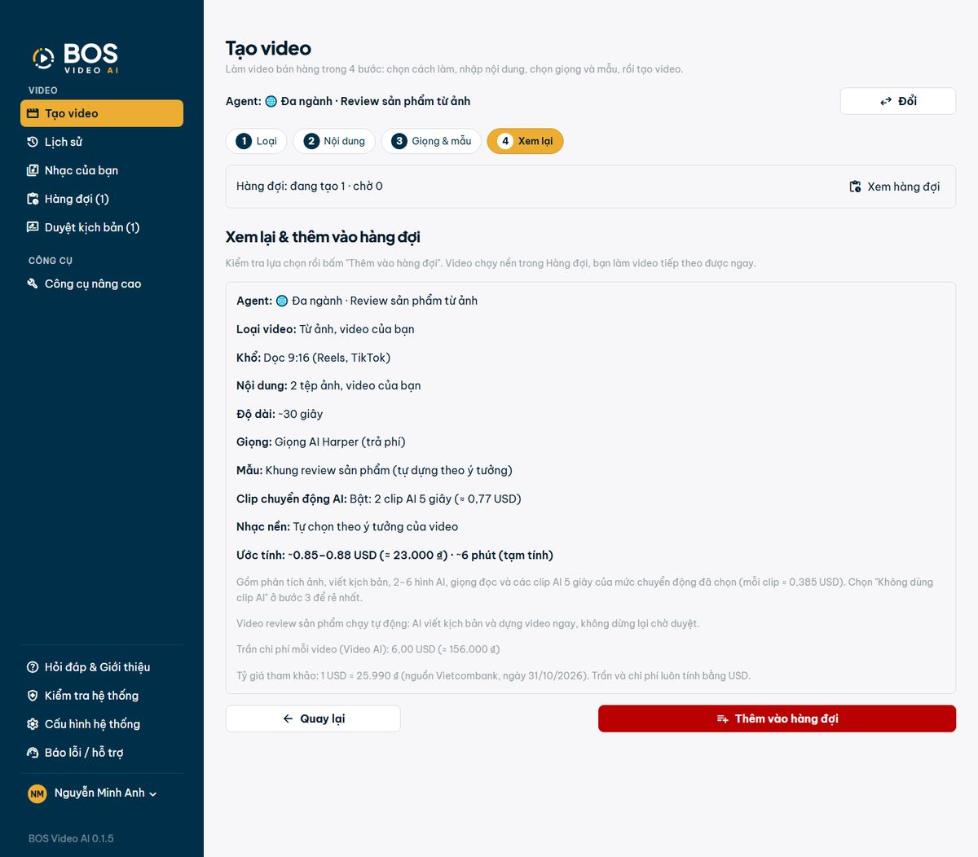Expand the Nguyễn Minh Anh account menu chevron
Viewport: 978px width, 857px height.
click(x=153, y=794)
